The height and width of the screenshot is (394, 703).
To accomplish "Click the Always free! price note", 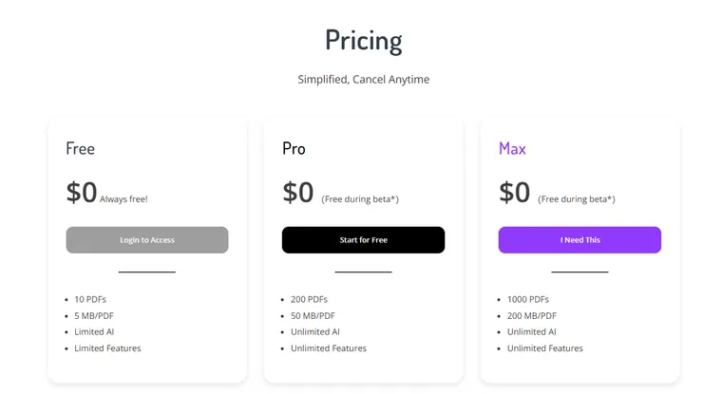I will click(123, 199).
